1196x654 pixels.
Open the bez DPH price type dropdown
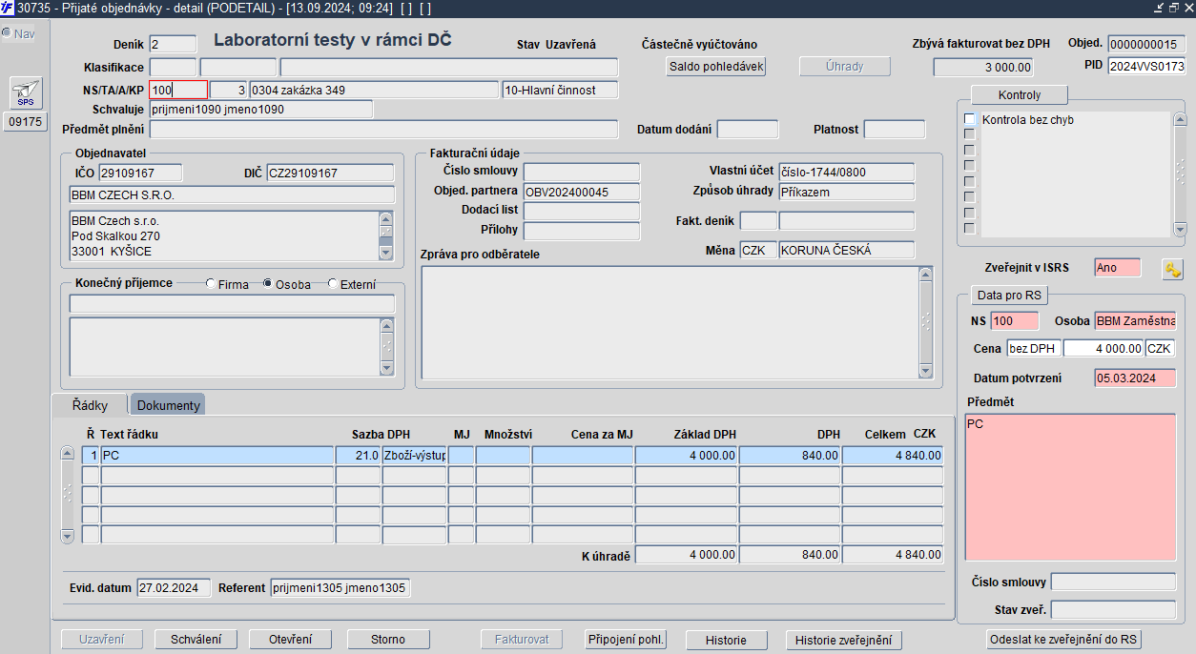1034,349
